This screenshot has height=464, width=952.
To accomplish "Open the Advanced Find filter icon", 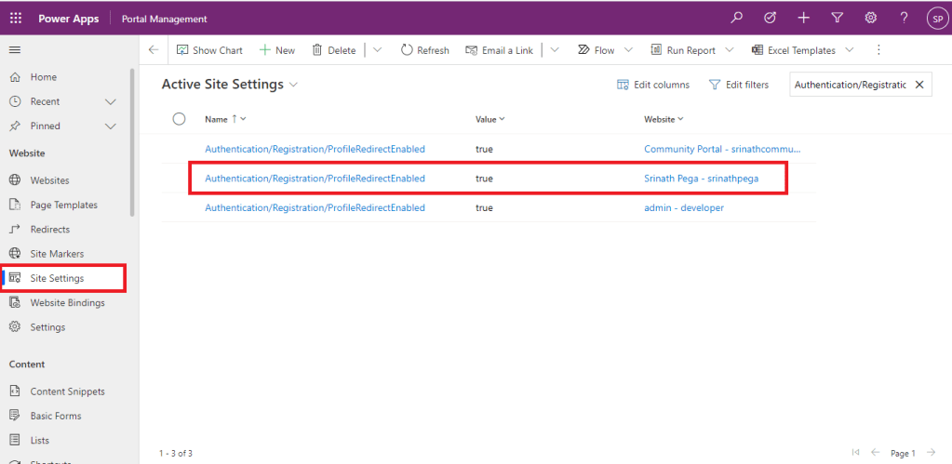I will point(837,19).
